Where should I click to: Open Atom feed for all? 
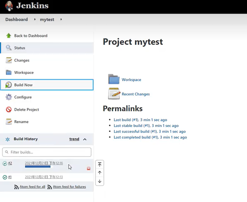pyautogui.click(x=32, y=187)
